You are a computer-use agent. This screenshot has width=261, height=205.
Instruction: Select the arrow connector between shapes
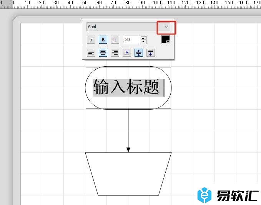coord(128,131)
